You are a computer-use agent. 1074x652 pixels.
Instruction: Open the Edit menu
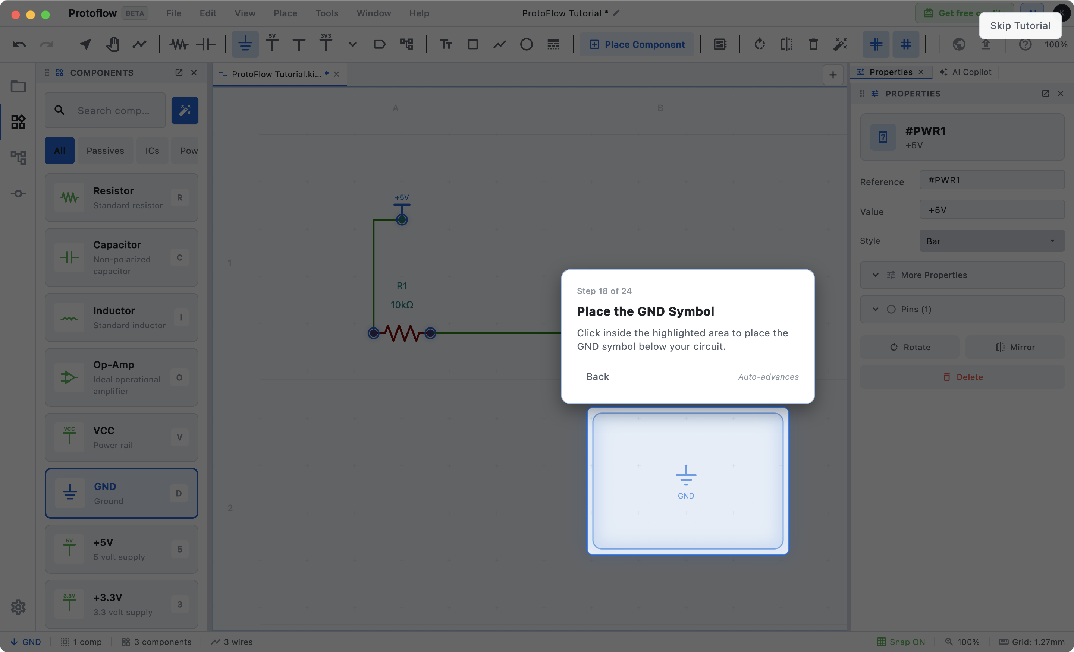click(x=208, y=13)
